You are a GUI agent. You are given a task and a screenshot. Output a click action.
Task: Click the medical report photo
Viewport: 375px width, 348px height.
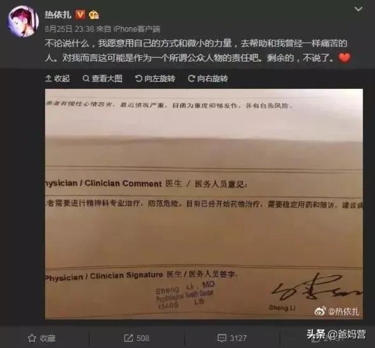tap(204, 204)
